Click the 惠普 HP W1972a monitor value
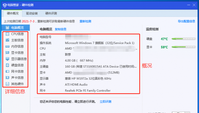199x113 pixels. coord(88,79)
